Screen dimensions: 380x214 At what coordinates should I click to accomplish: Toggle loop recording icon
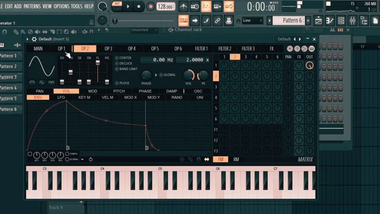coord(229,7)
